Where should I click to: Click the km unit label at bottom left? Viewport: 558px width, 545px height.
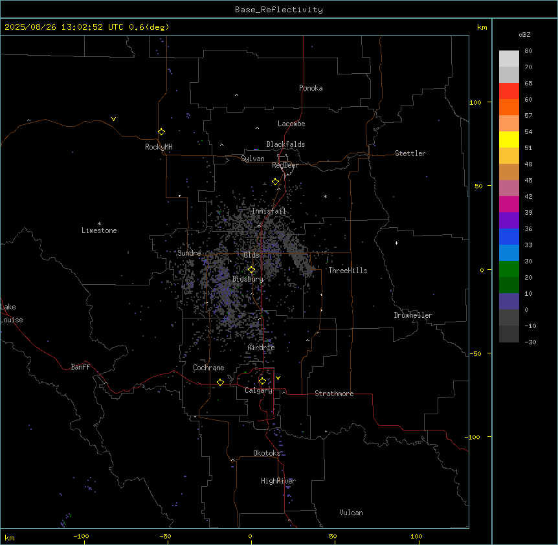pyautogui.click(x=9, y=537)
